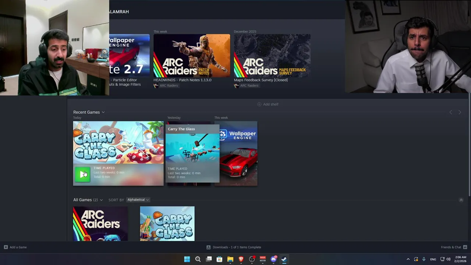Go to previous Recent Games page arrow
Viewport: 471px width, 265px height.
point(451,112)
